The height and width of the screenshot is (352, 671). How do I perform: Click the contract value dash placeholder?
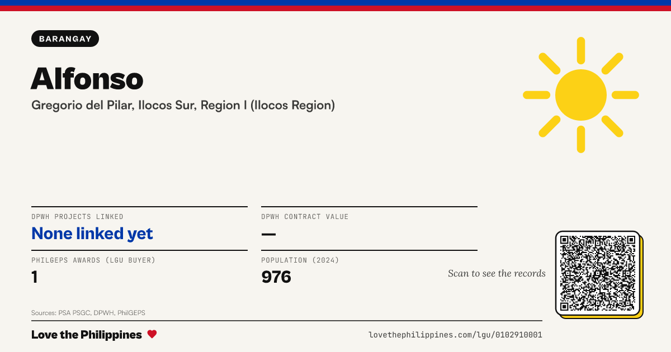coord(268,234)
